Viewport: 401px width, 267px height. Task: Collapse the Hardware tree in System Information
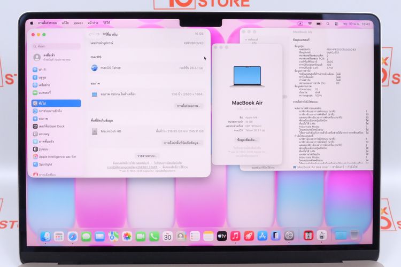(x=246, y=40)
